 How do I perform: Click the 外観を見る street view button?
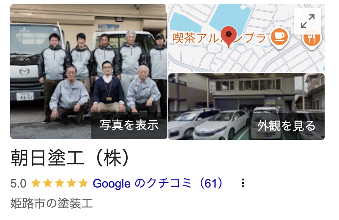point(286,126)
